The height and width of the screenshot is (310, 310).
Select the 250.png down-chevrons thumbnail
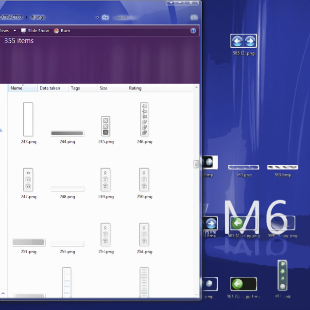click(144, 180)
